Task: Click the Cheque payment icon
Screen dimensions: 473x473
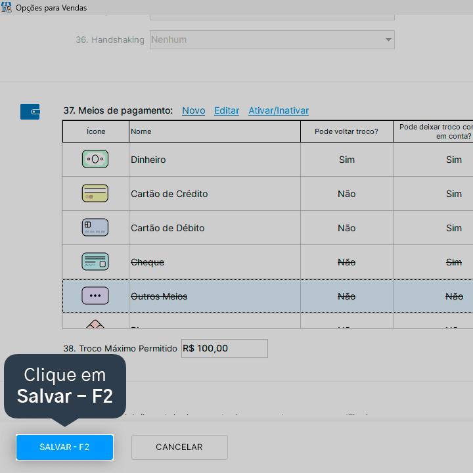Action: pos(95,261)
